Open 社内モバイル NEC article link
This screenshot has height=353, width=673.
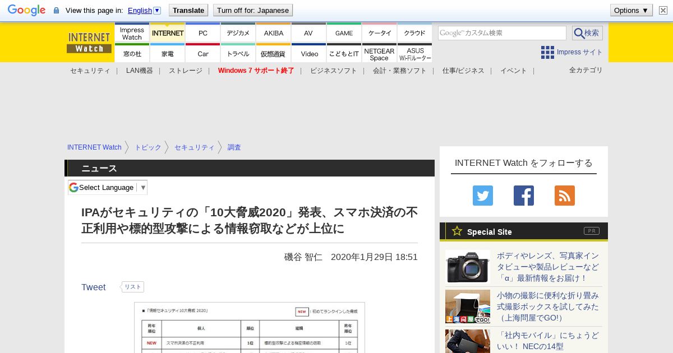tap(548, 341)
